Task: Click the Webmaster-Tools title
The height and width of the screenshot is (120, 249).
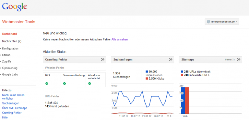Action: pyautogui.click(x=18, y=22)
